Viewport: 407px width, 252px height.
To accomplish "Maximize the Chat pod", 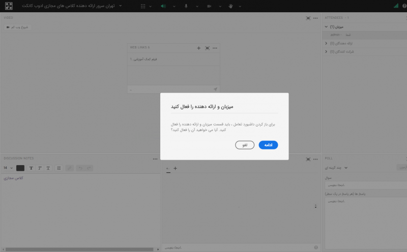I will click(308, 159).
